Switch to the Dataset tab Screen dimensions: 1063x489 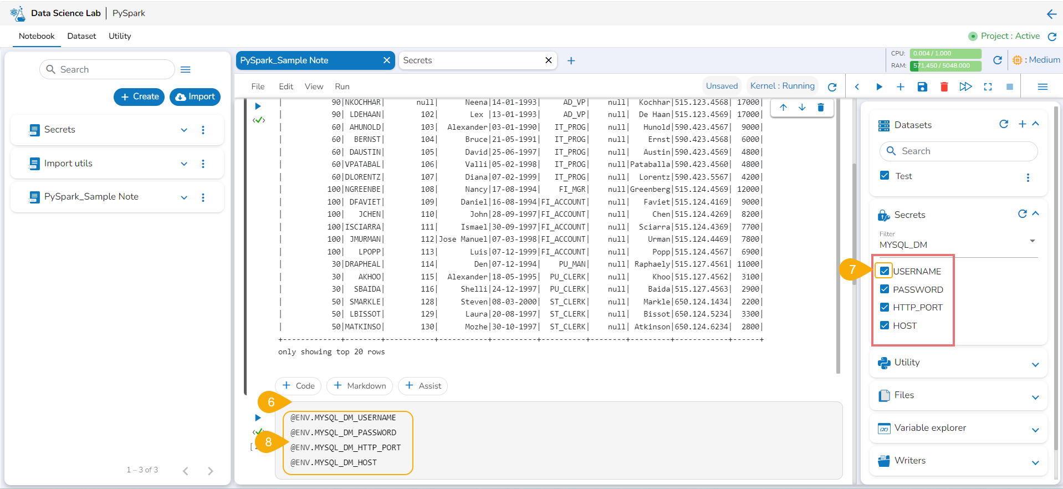[x=81, y=36]
